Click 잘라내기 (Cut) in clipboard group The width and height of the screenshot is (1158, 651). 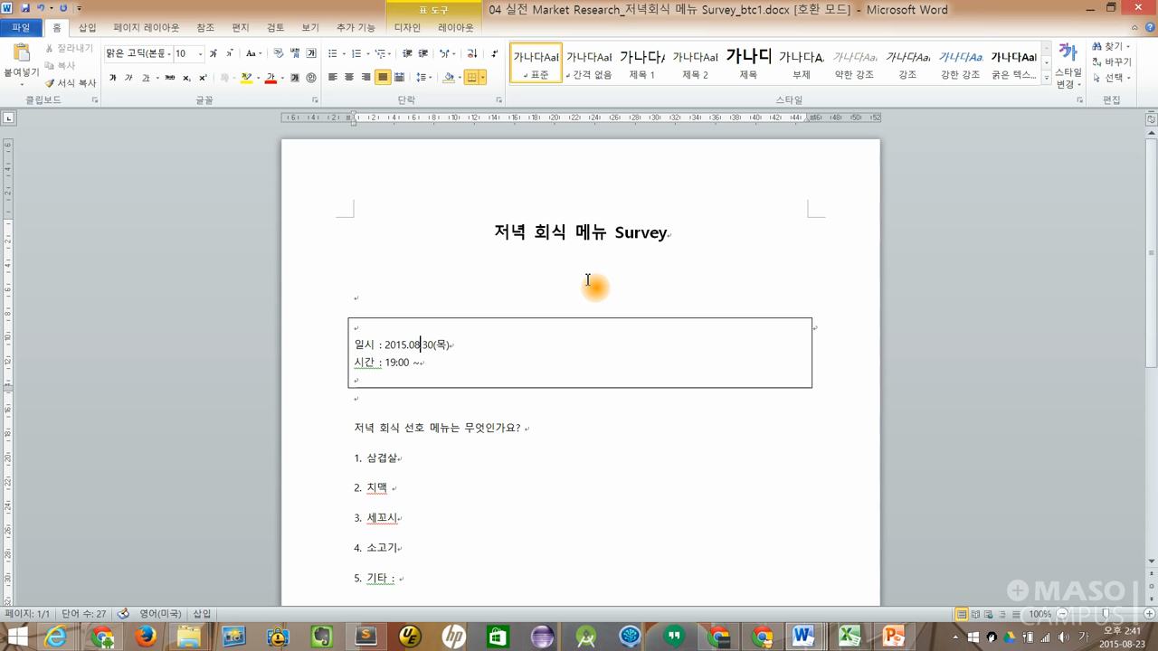69,48
